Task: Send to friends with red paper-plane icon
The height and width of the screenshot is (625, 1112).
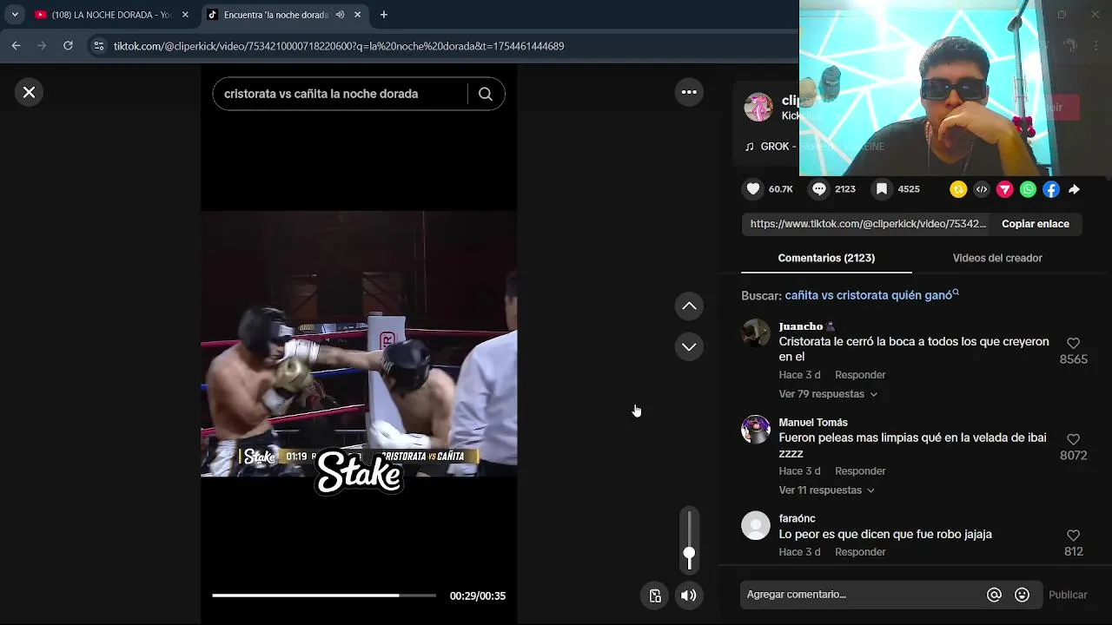Action: (1004, 189)
